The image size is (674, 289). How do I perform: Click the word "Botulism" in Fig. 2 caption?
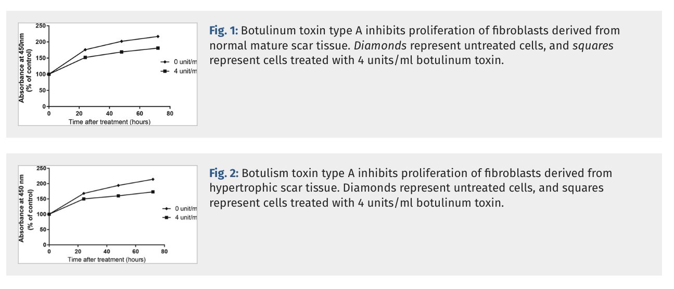[263, 173]
